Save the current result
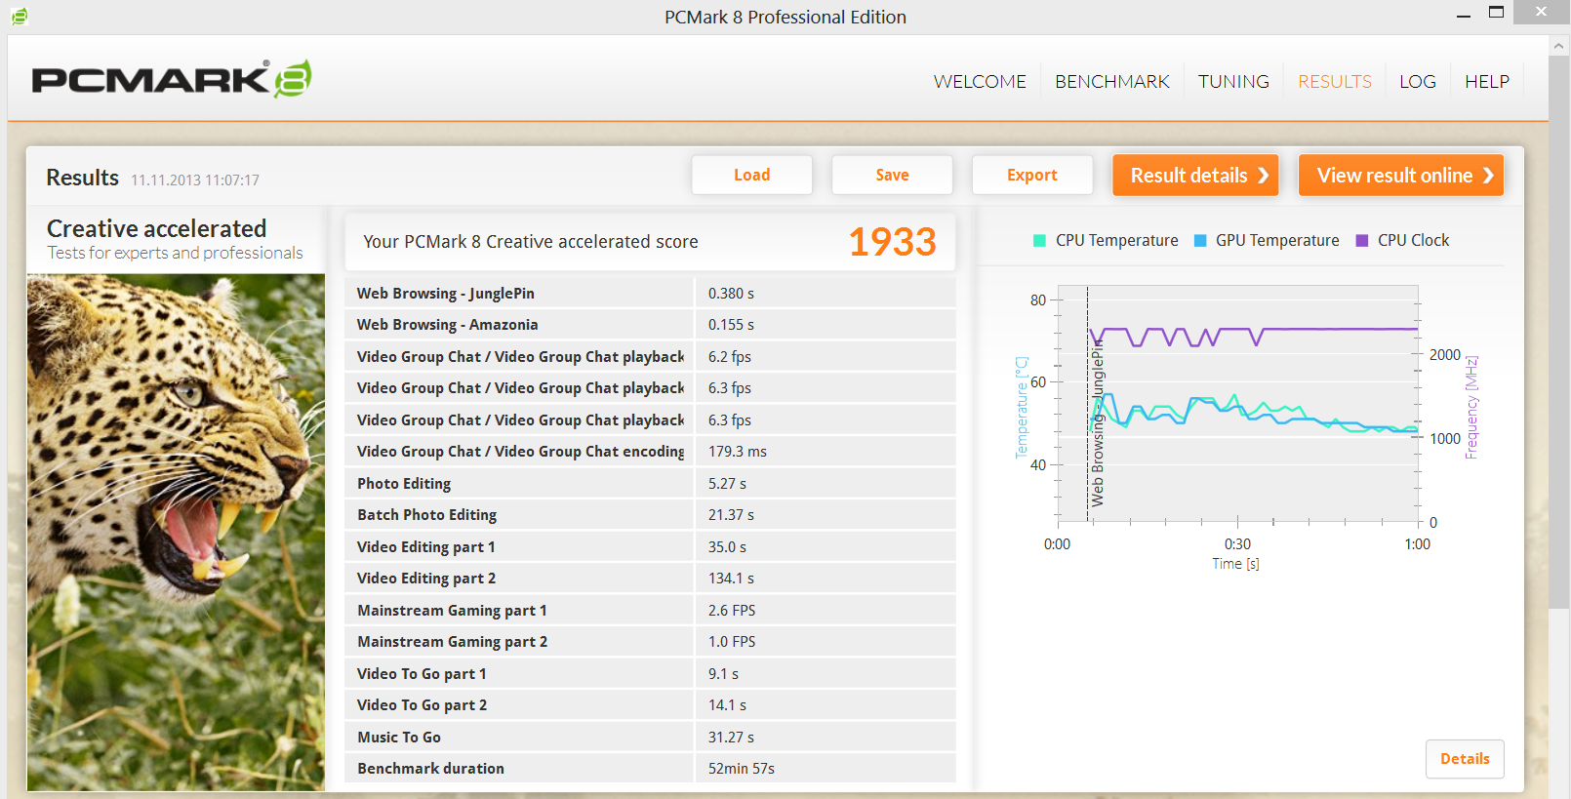 tap(892, 176)
